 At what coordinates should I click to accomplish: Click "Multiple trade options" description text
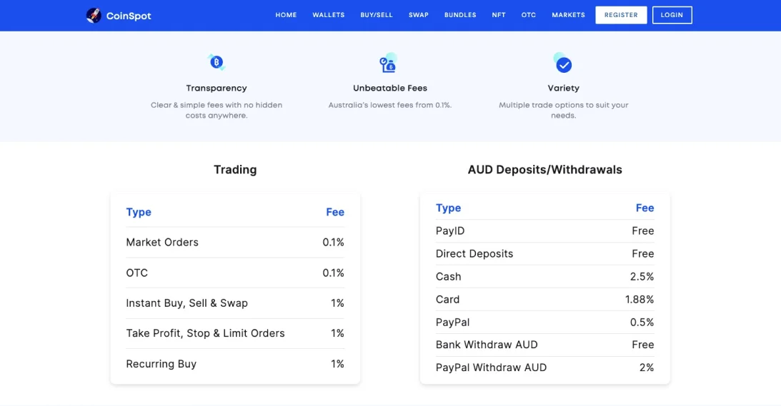[x=563, y=110]
